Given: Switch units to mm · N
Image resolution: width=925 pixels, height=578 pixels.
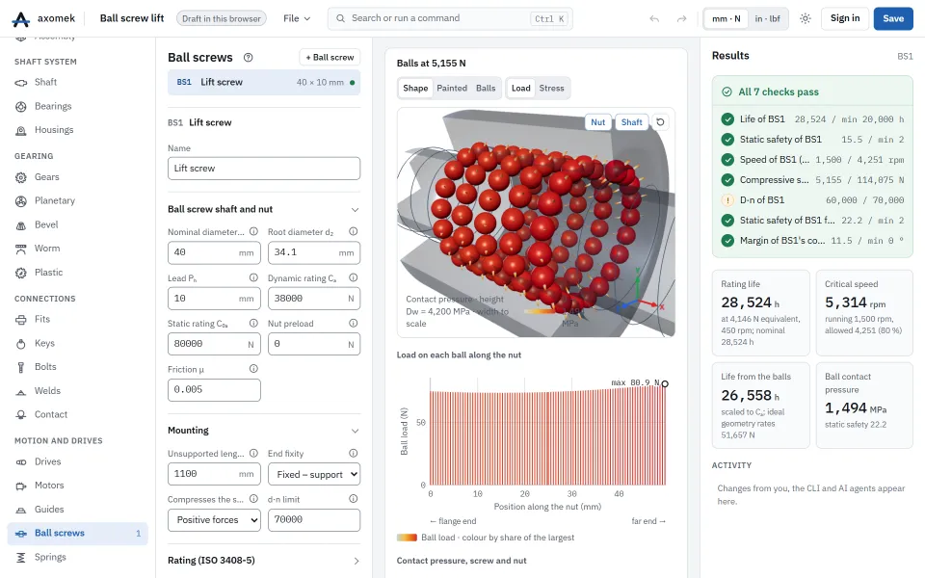Looking at the screenshot, I should 727,19.
